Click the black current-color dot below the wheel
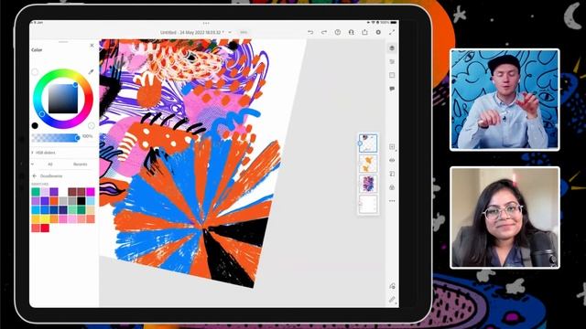586x329 pixels. click(35, 126)
